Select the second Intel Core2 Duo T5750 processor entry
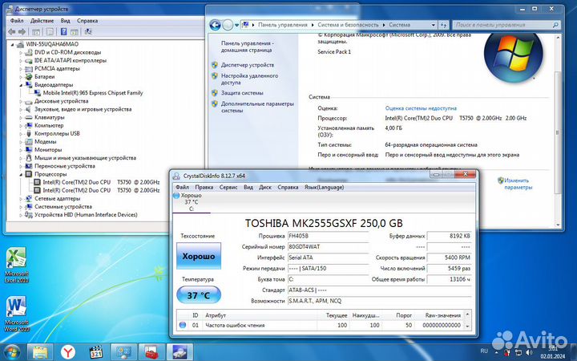Image resolution: width=577 pixels, height=361 pixels. pyautogui.click(x=101, y=190)
